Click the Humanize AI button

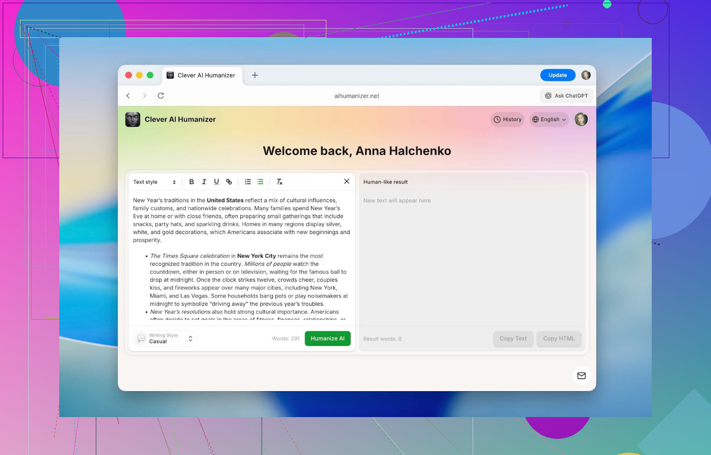[327, 338]
